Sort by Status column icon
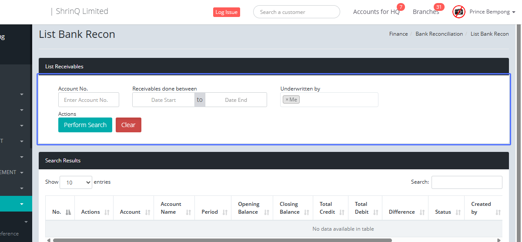522x242 pixels. pyautogui.click(x=458, y=212)
